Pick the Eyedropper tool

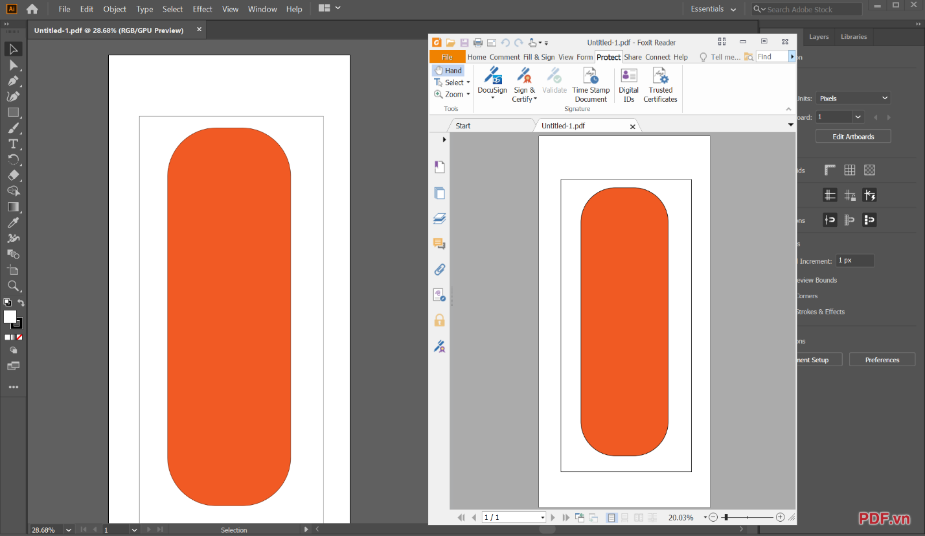[x=13, y=223]
